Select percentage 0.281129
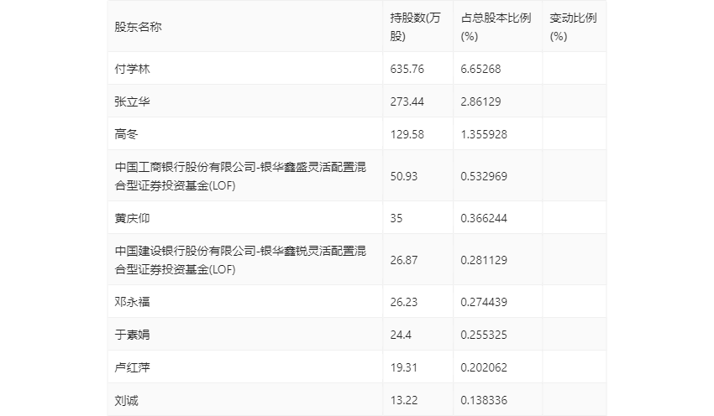714x416 pixels. point(484,260)
